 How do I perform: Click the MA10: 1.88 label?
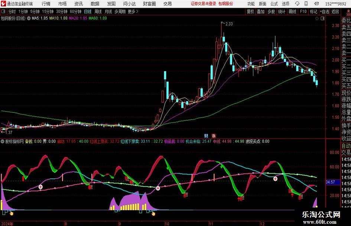(x=58, y=18)
